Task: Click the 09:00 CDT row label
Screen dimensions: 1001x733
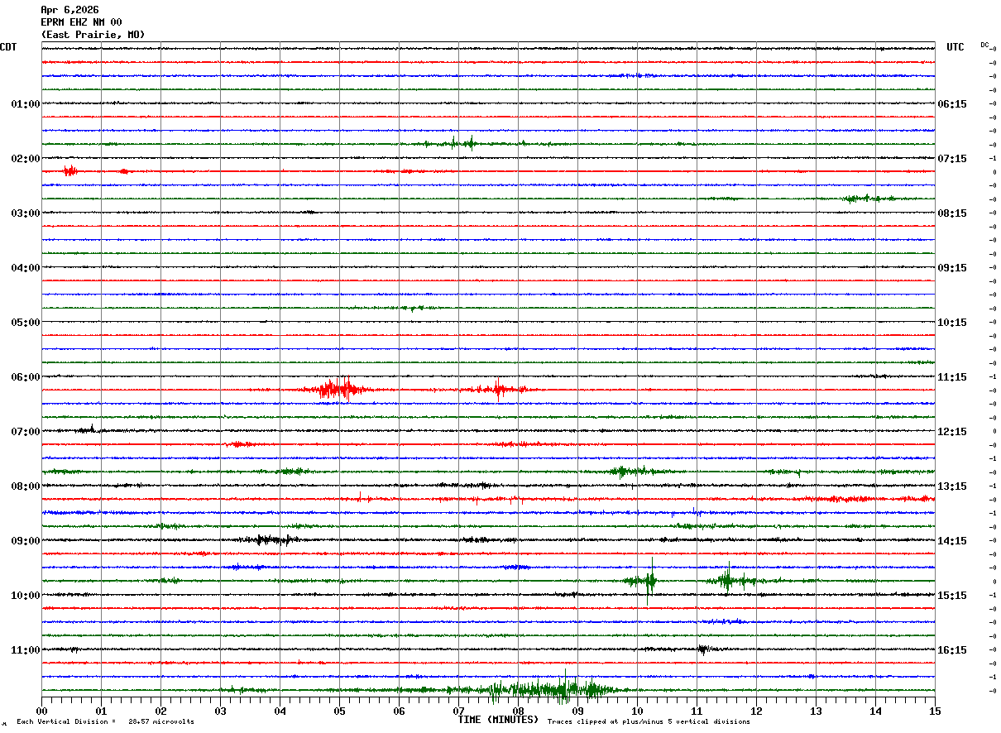Action: pyautogui.click(x=25, y=541)
